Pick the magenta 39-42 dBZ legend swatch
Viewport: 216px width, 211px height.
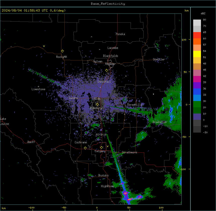(197, 79)
